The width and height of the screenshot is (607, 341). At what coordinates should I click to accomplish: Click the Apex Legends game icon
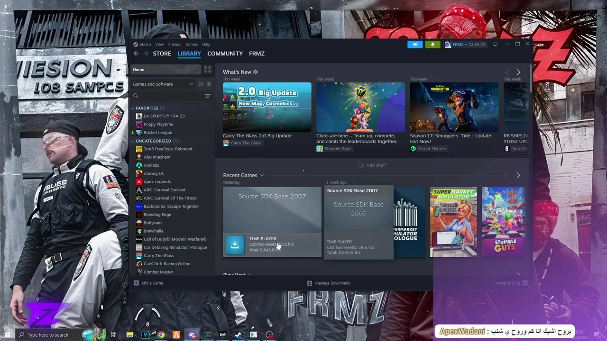[x=139, y=182]
